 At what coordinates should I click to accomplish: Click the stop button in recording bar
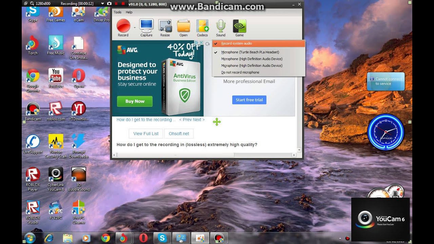(123, 3)
